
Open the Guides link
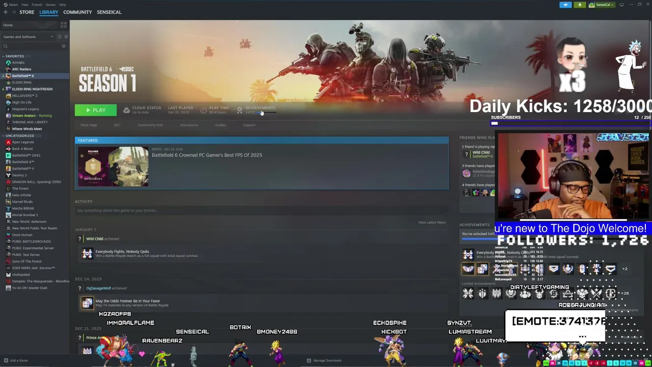point(221,125)
